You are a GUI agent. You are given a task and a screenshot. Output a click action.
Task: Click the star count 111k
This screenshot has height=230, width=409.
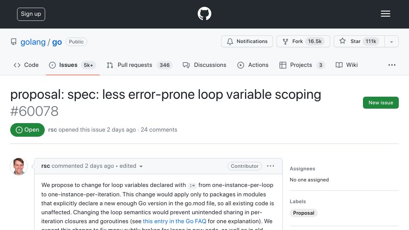[371, 41]
